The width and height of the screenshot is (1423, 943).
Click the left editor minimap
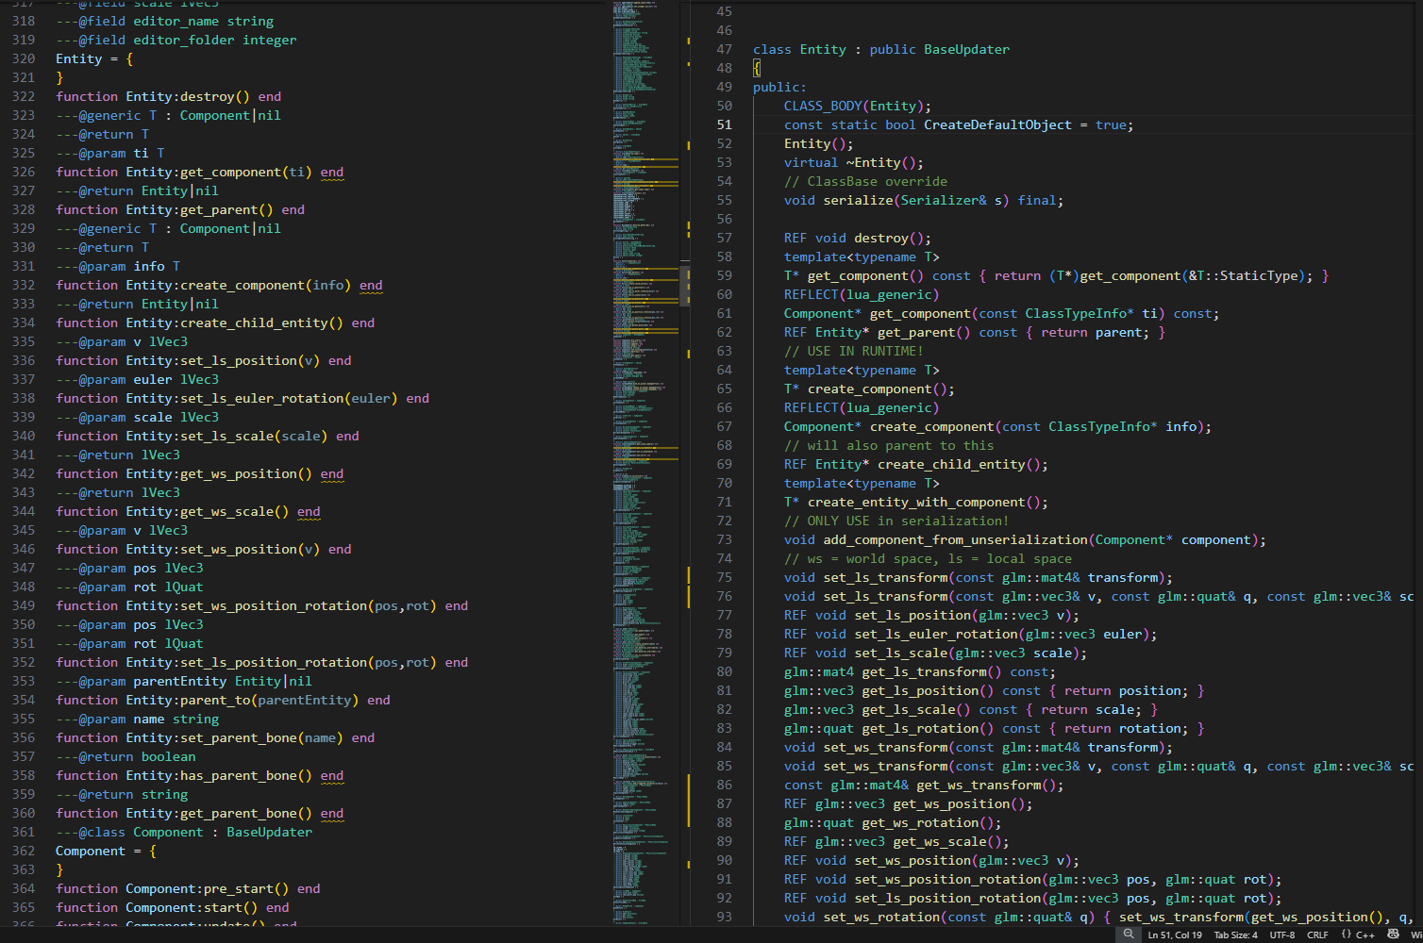[x=646, y=462]
